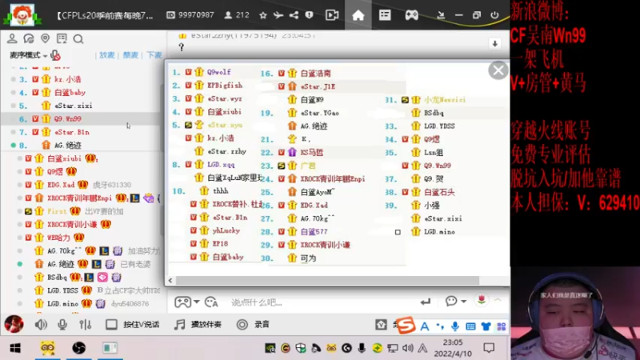640x360 pixels.
Task: Click the Sogou voice input microphone
Action: [x=454, y=326]
